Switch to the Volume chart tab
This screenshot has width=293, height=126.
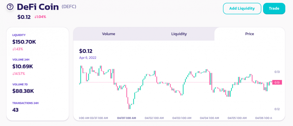[x=108, y=34]
